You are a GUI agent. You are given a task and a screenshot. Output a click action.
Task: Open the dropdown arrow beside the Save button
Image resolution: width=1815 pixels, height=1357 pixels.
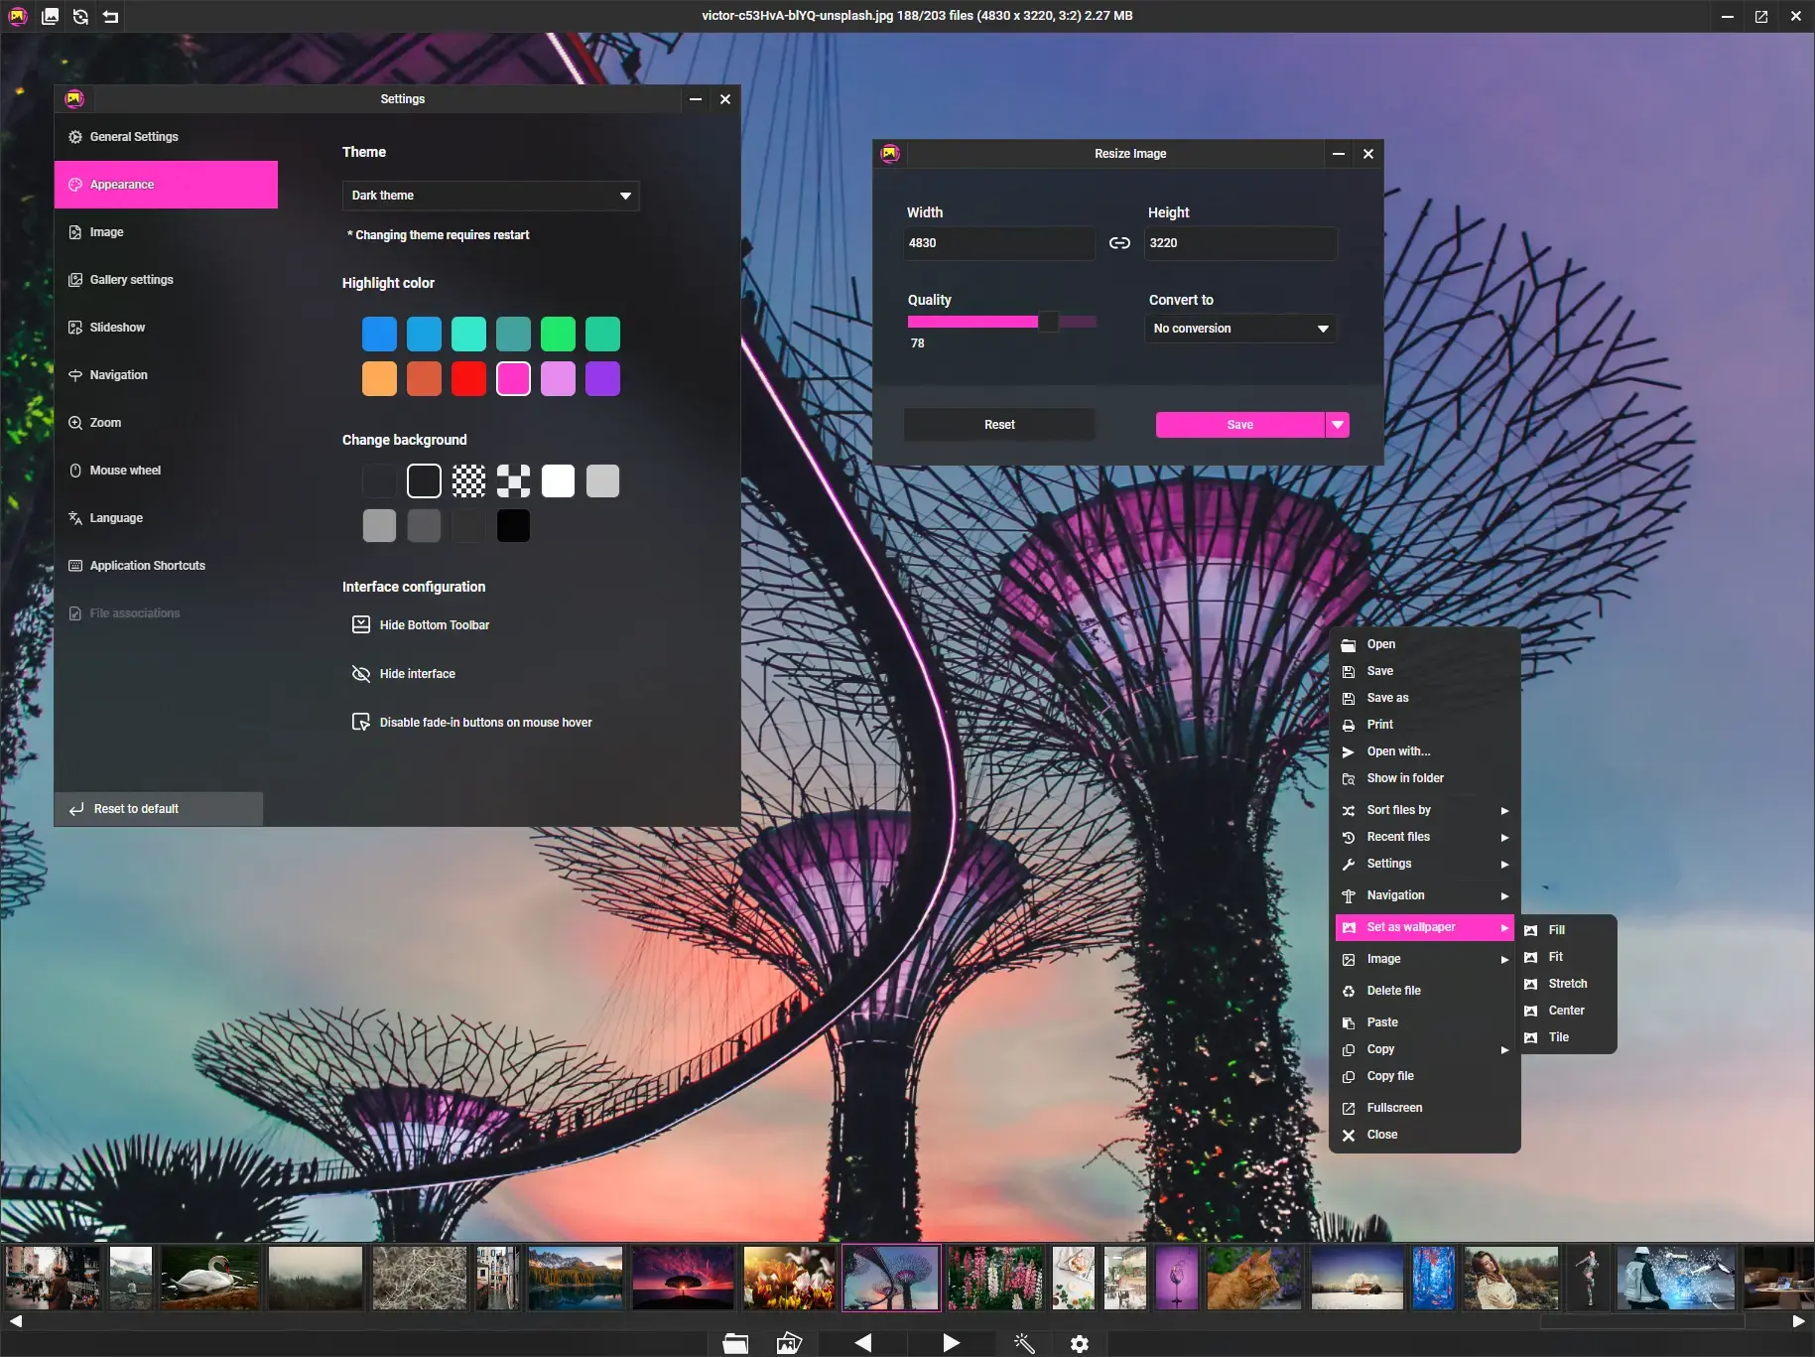1338,425
